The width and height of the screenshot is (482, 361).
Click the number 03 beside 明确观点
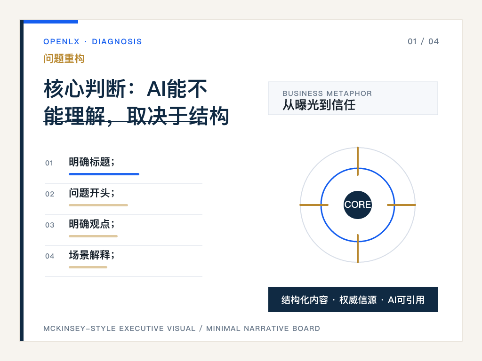[x=49, y=225]
